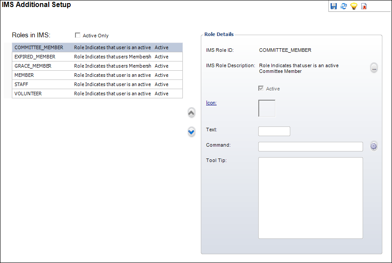Click inside the Text input field
Viewport: 392px width, 263px height.
274,131
